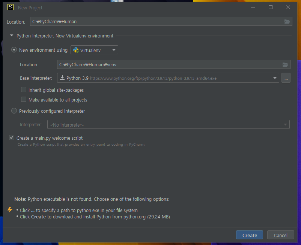The image size is (301, 245).
Task: Enable Inherit global site-packages checkbox
Action: [24, 90]
